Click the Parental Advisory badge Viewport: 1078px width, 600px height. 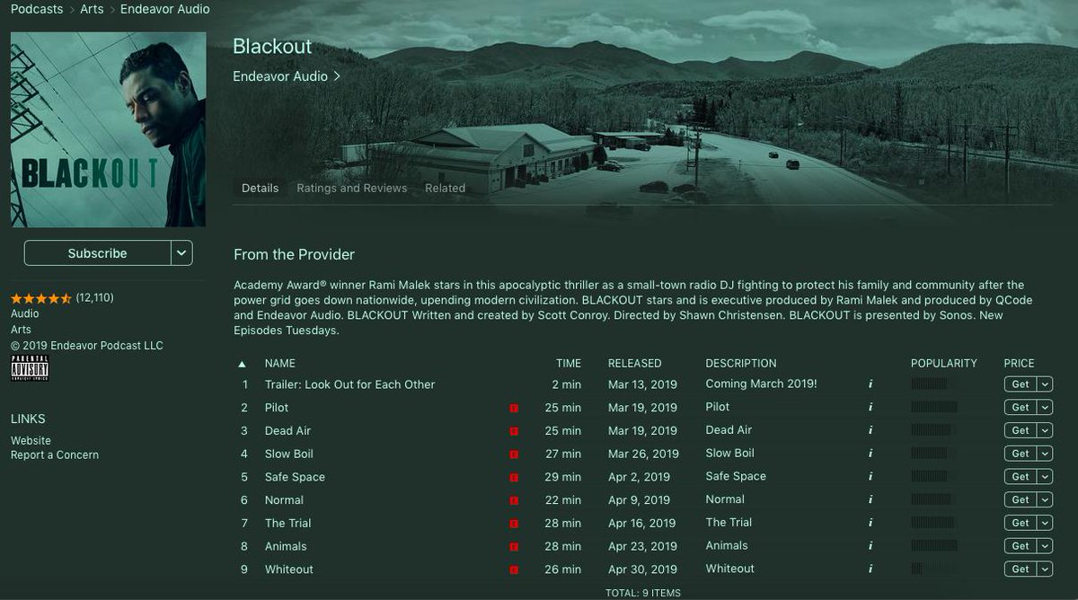point(30,367)
